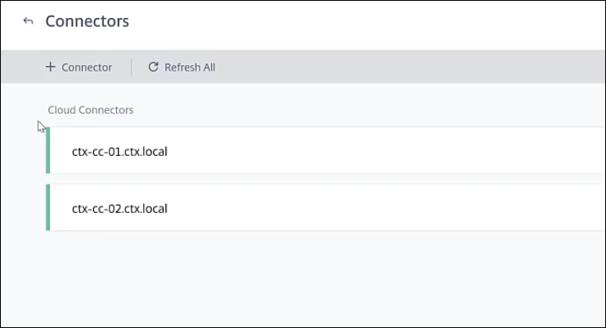Expand the ctx-cc-02.ctx.local connector row
Image resolution: width=606 pixels, height=328 pixels.
tap(327, 208)
